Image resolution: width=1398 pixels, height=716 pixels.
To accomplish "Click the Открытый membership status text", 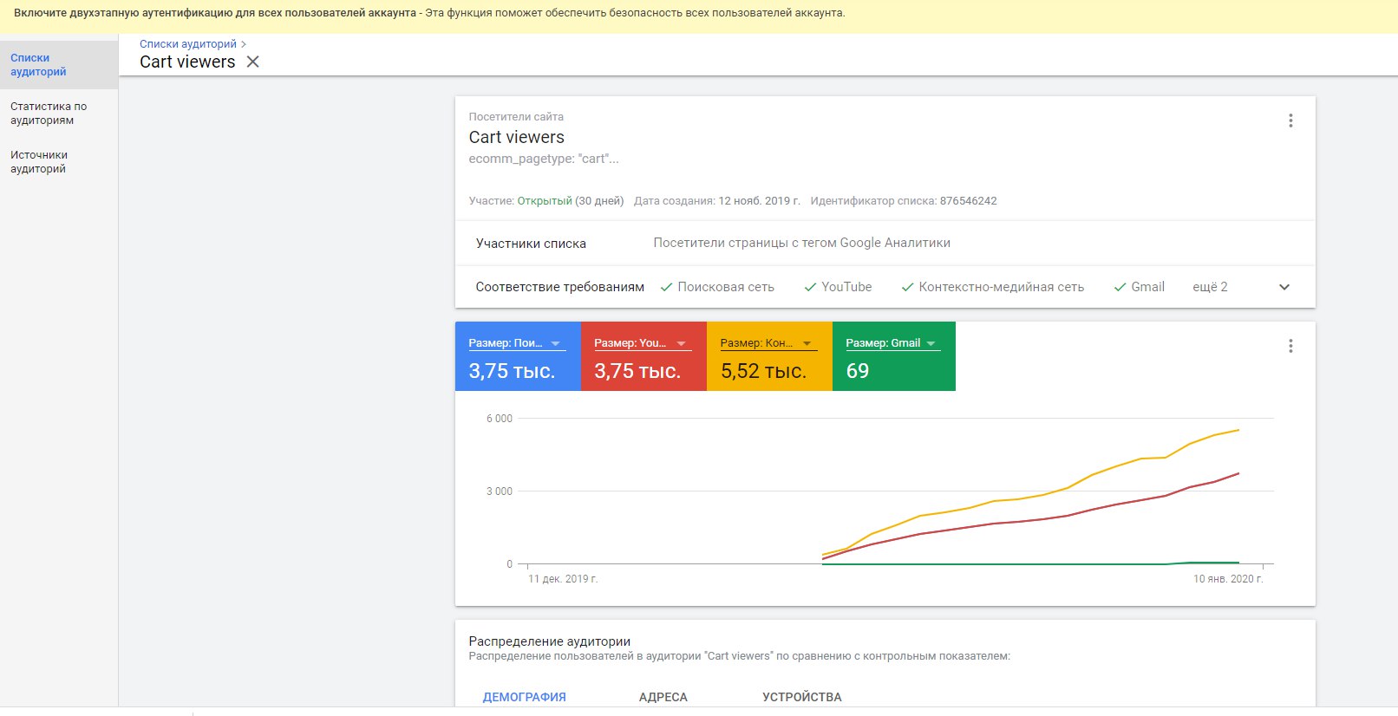I will (545, 201).
